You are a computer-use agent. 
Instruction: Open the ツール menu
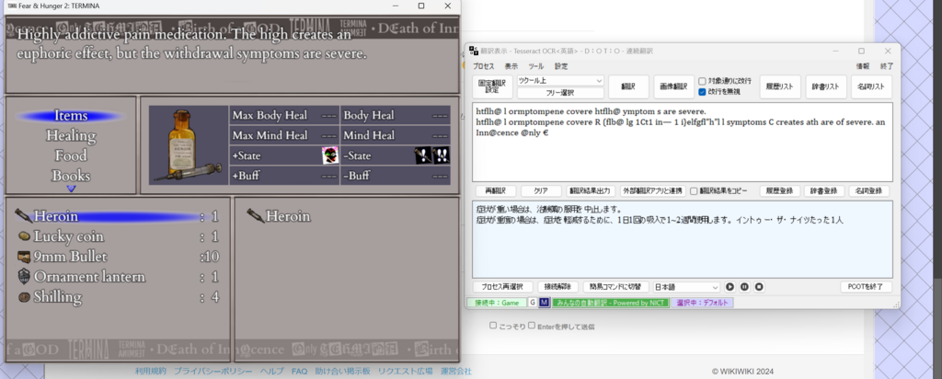click(536, 66)
